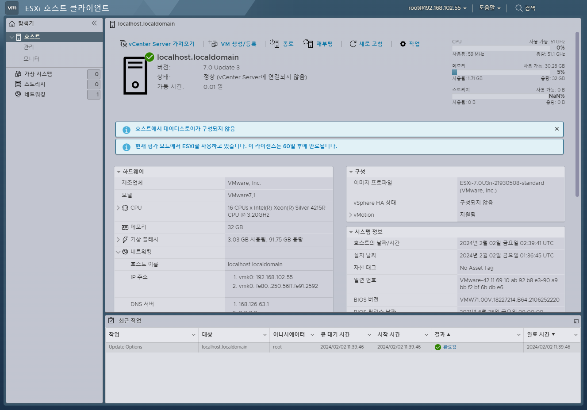Click the memory icon in the hardware list
This screenshot has width=587, height=410.
tap(125, 227)
